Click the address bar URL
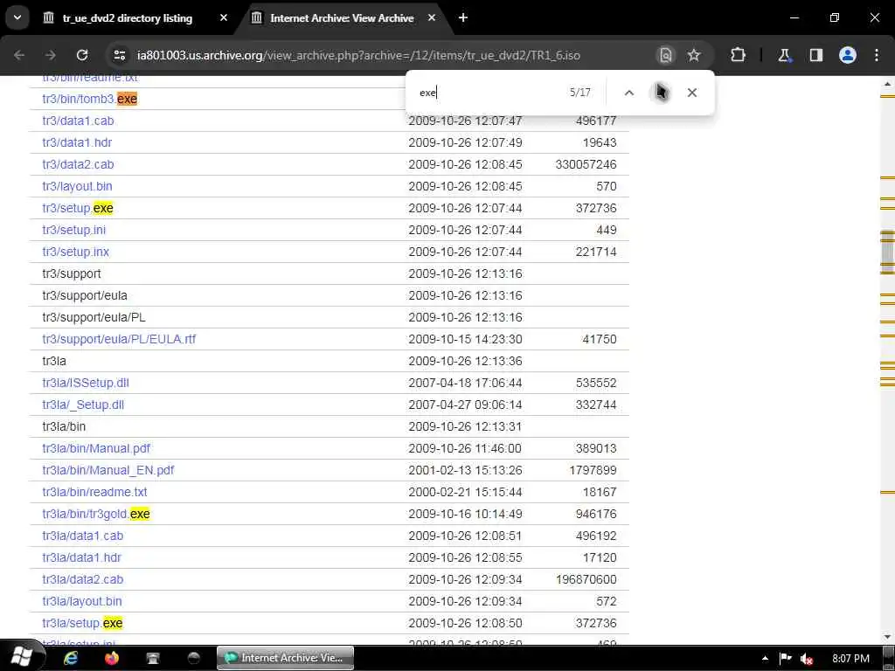The height and width of the screenshot is (671, 895). tap(358, 55)
